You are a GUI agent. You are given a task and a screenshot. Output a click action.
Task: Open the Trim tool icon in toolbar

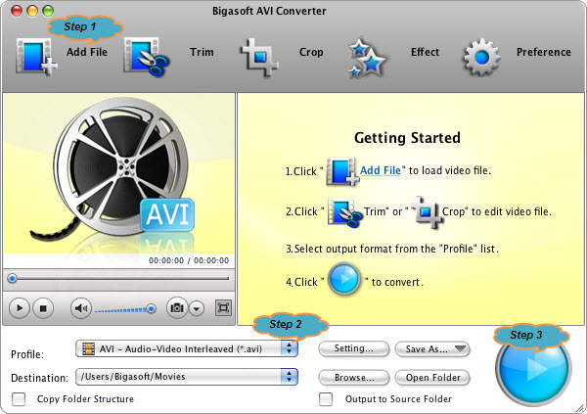click(147, 57)
